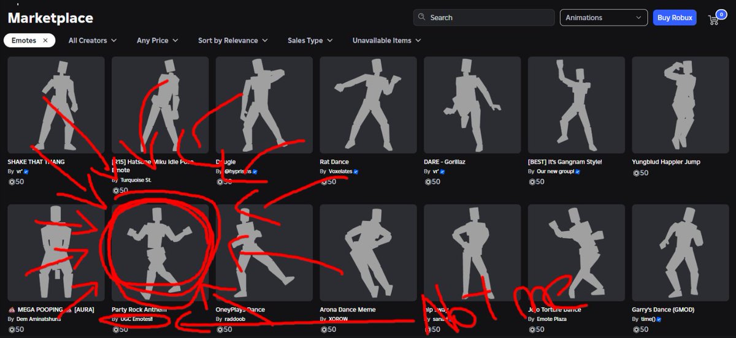Open creator Turquoise St. link

[136, 180]
